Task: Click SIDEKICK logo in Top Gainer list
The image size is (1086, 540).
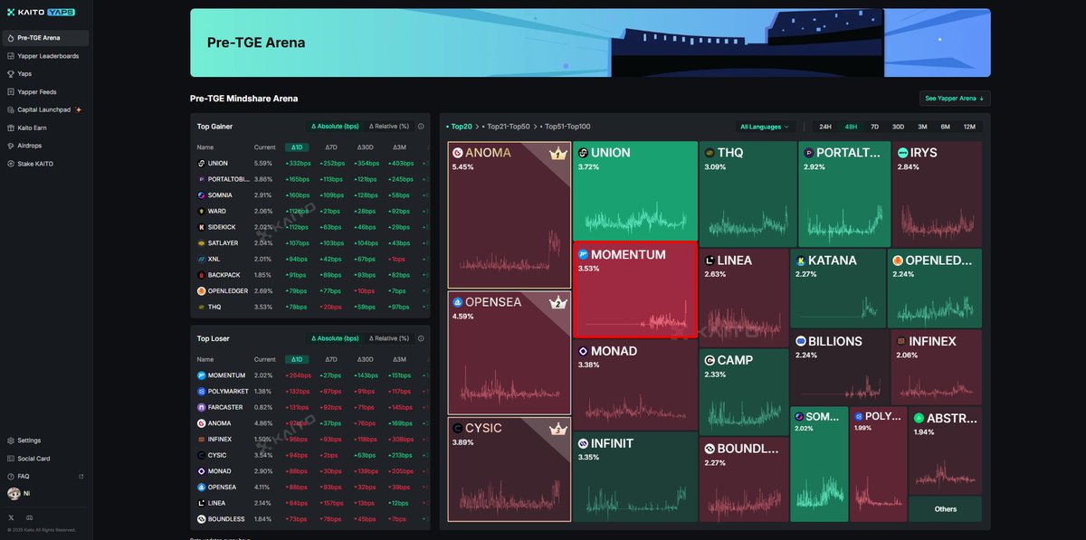Action: click(x=201, y=227)
